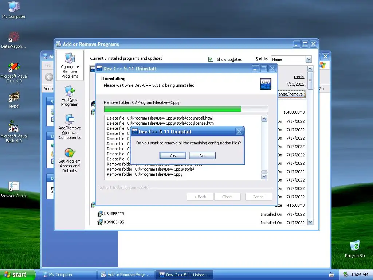Launch the Mypal browser shortcut

click(x=14, y=100)
